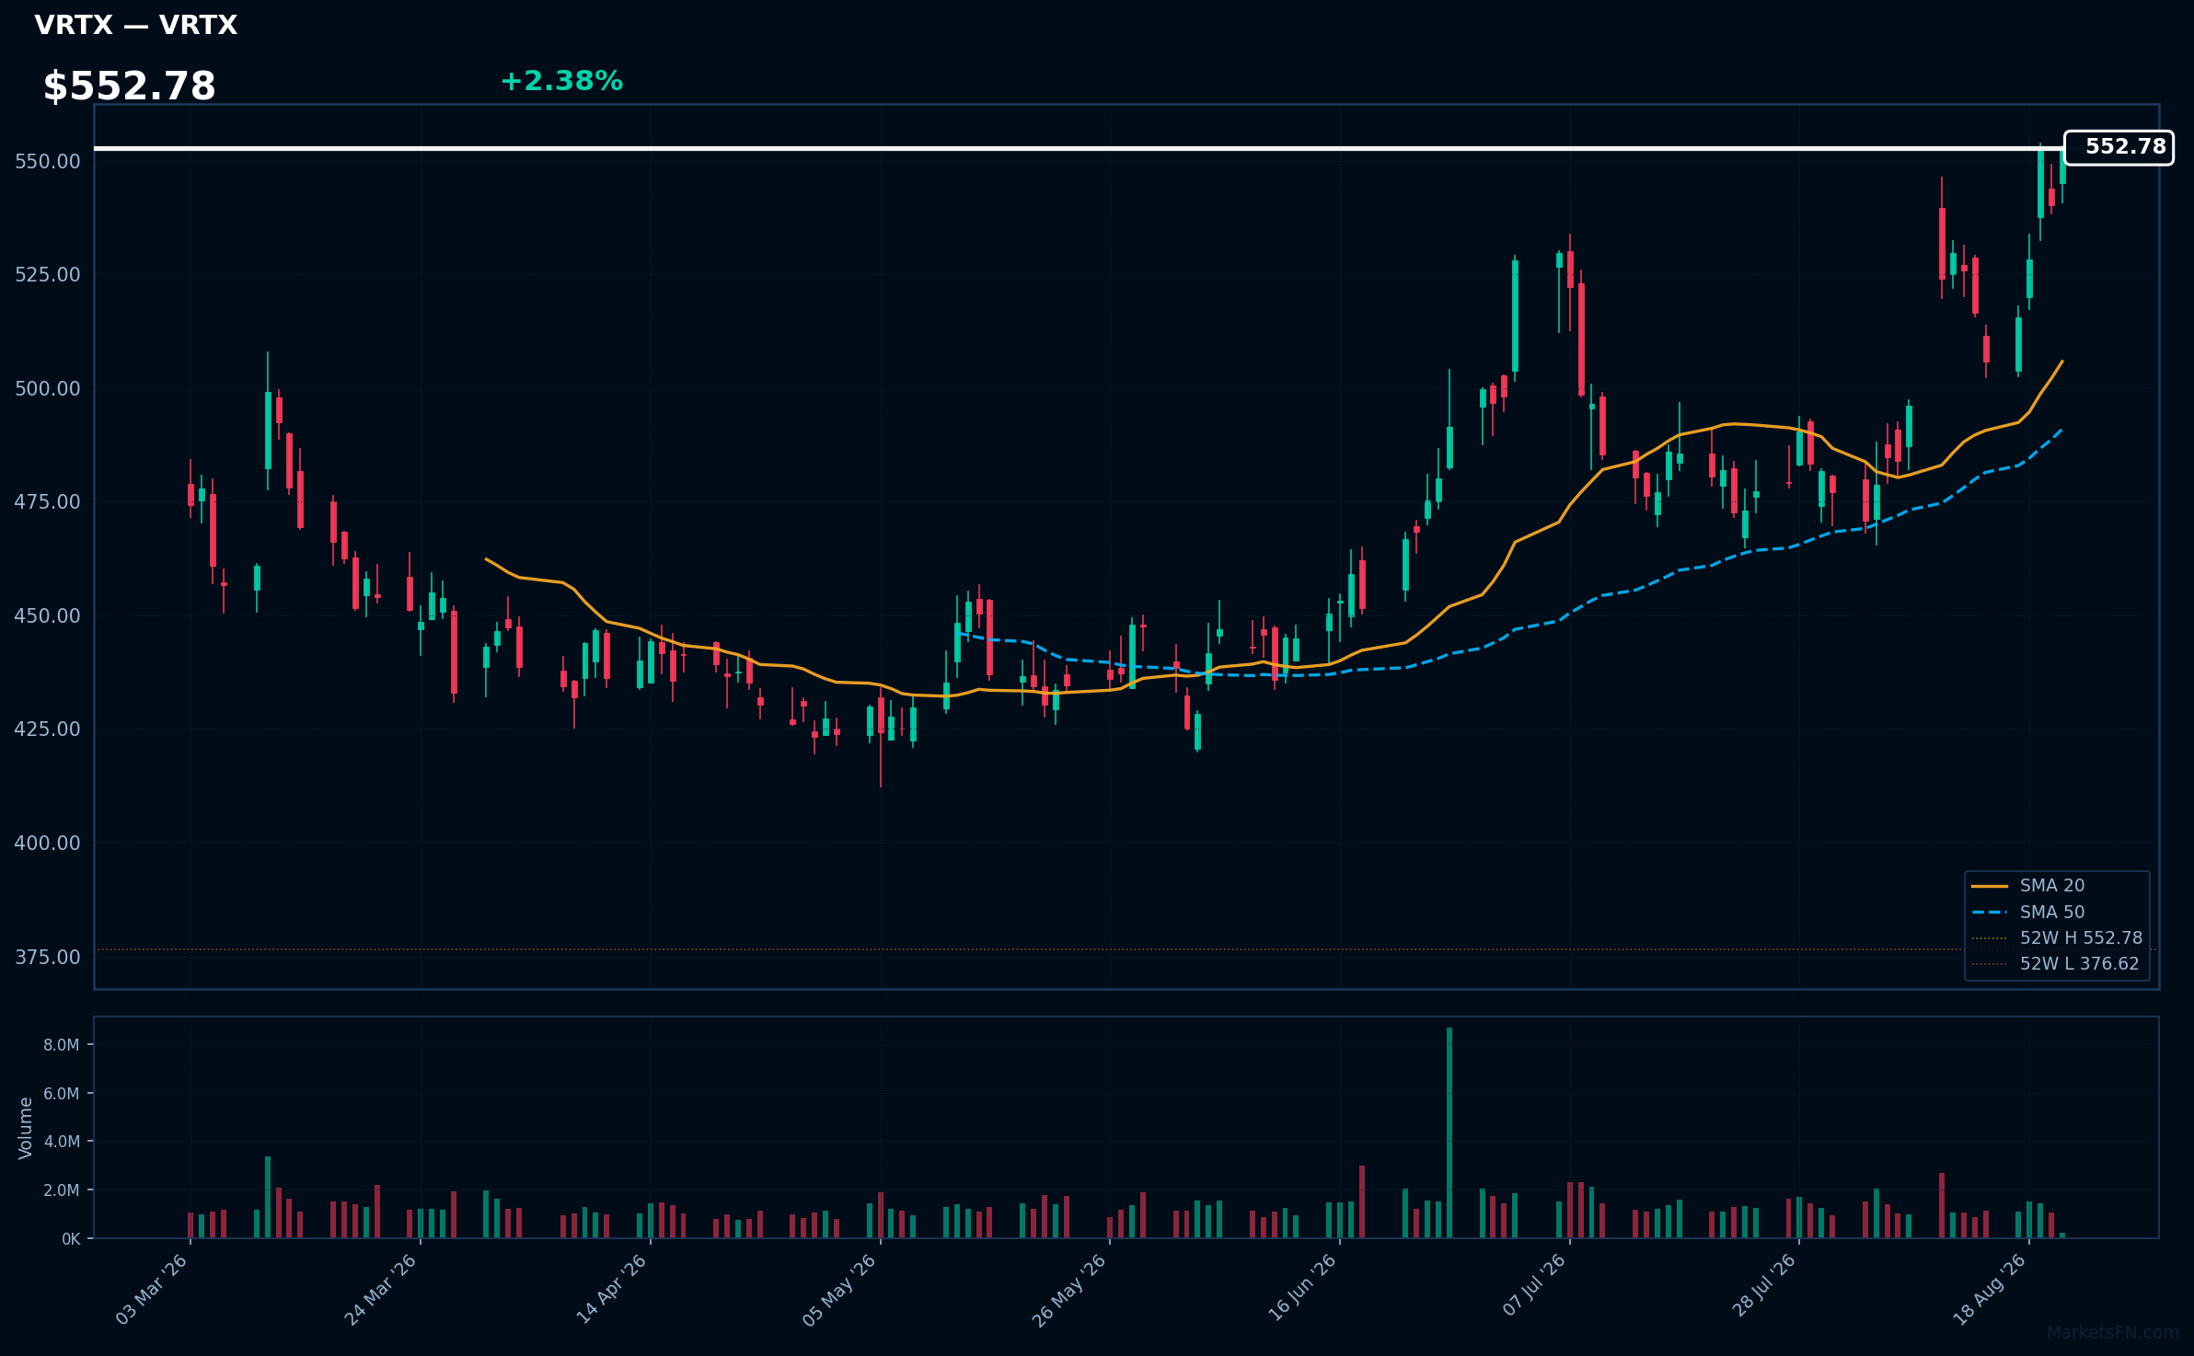Click the 475.00 price axis label
This screenshot has height=1356, width=2194.
[48, 501]
